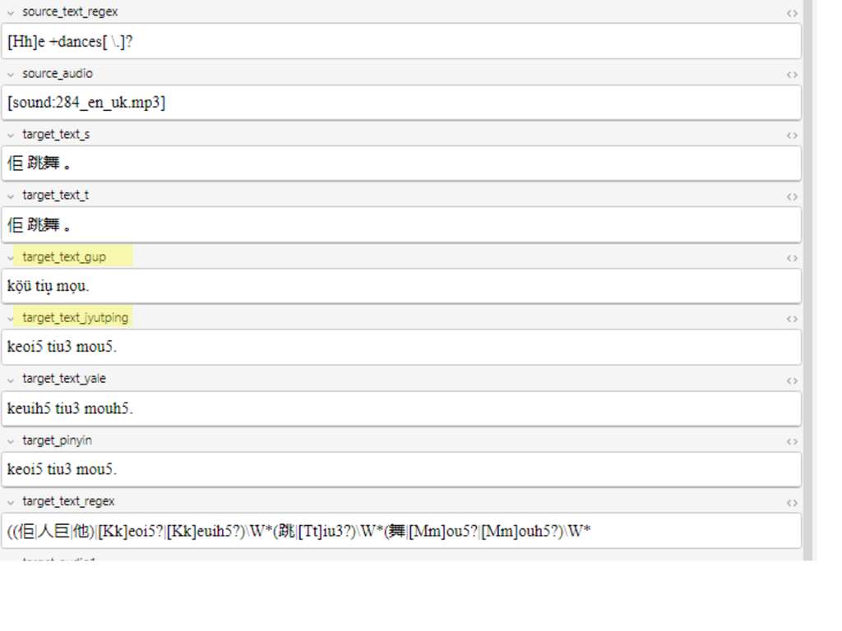Toggle HTML editor for target_text_jyutping field
The width and height of the screenshot is (842, 631).
click(792, 320)
